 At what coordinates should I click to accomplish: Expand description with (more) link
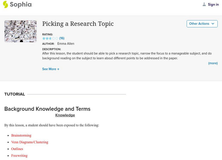click(213, 63)
